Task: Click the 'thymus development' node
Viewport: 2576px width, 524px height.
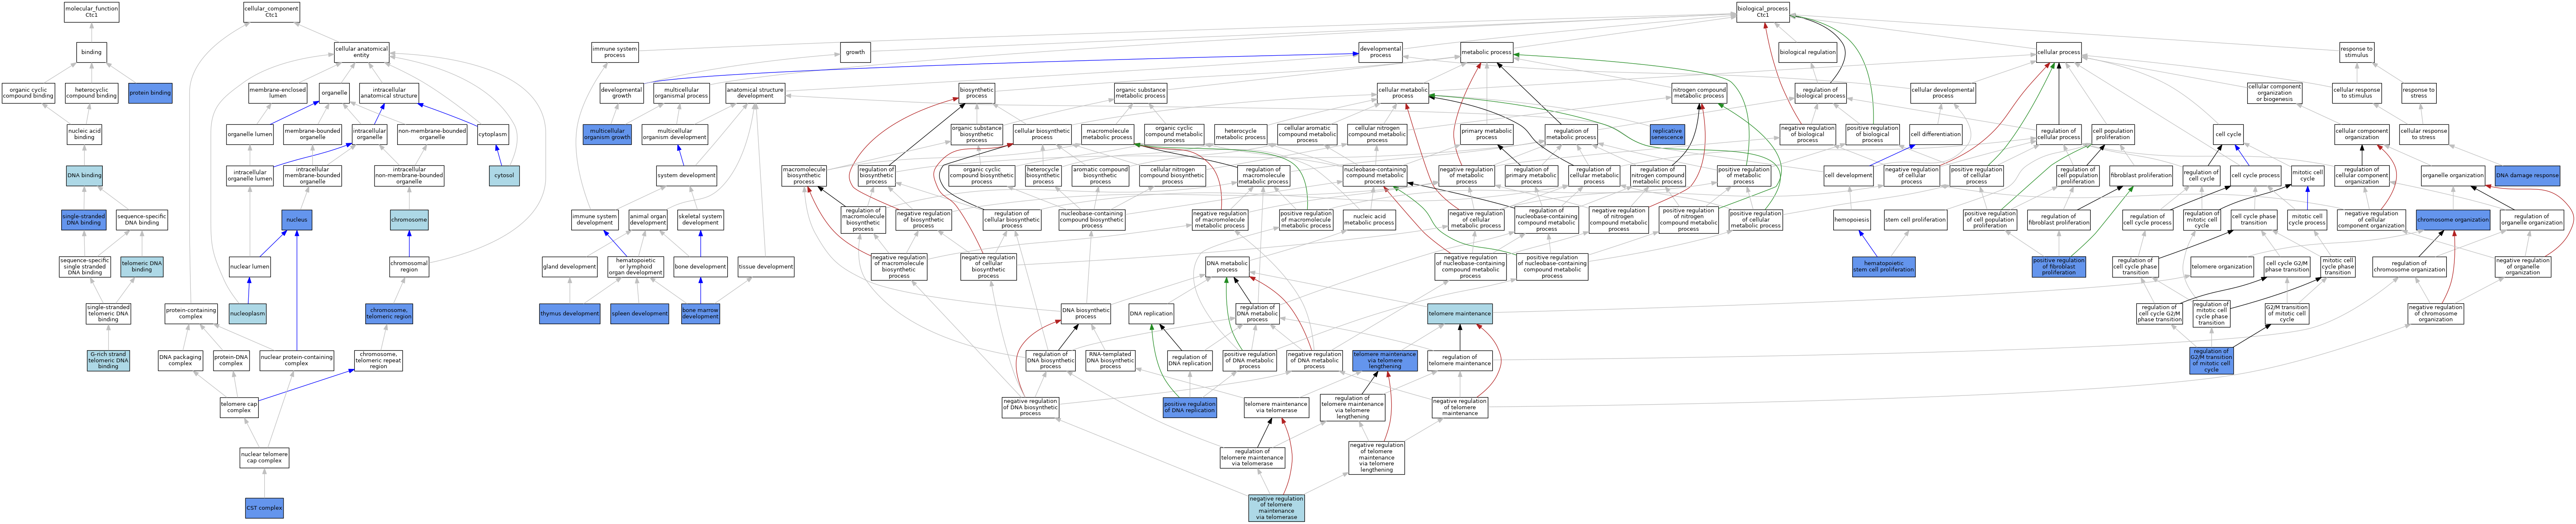Action: click(x=570, y=313)
